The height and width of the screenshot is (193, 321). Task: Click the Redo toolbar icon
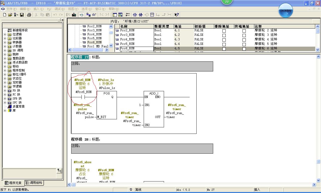pos(61,15)
